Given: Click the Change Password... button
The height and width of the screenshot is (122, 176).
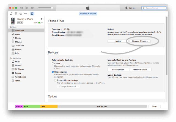Looking at the screenshot, I should [68, 86].
